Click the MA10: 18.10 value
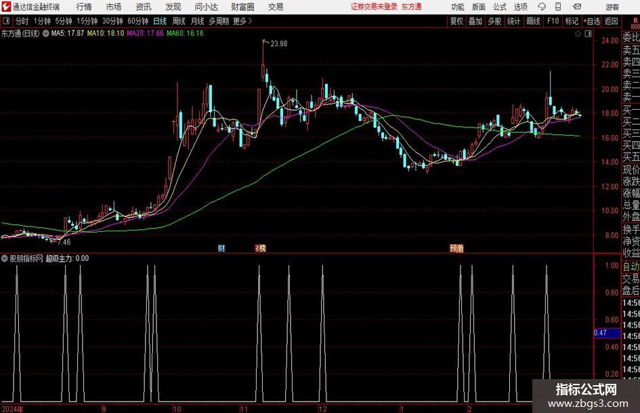This screenshot has height=413, width=640. pyautogui.click(x=106, y=33)
